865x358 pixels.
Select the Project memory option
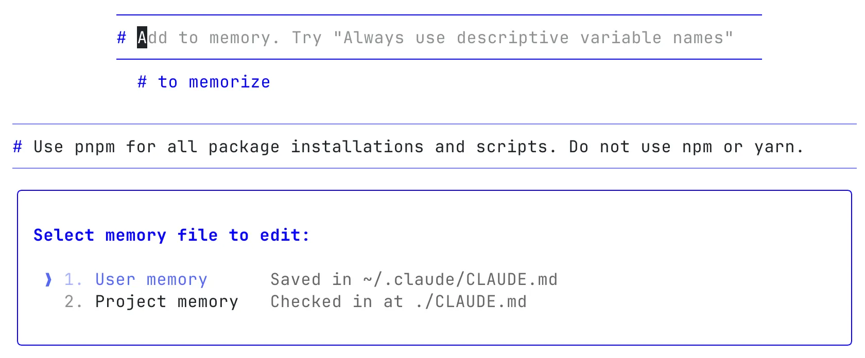166,301
